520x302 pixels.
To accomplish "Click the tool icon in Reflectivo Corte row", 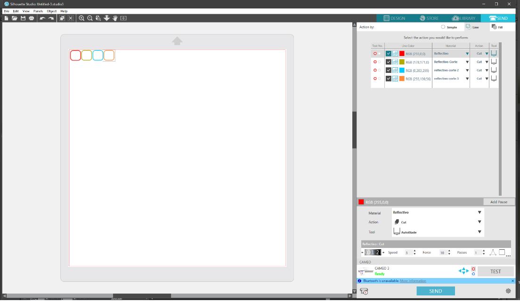I will pos(494,62).
